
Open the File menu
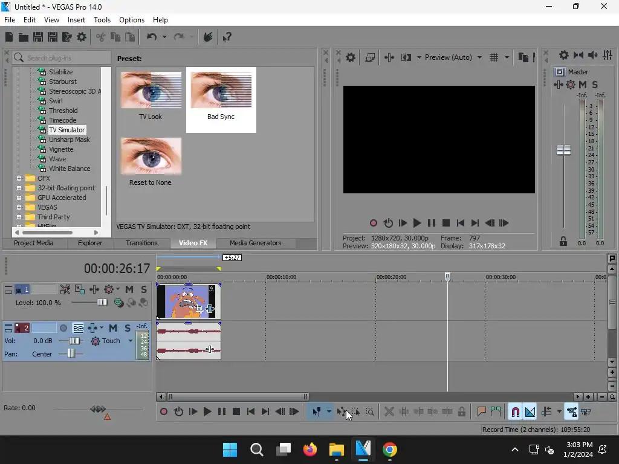point(10,20)
